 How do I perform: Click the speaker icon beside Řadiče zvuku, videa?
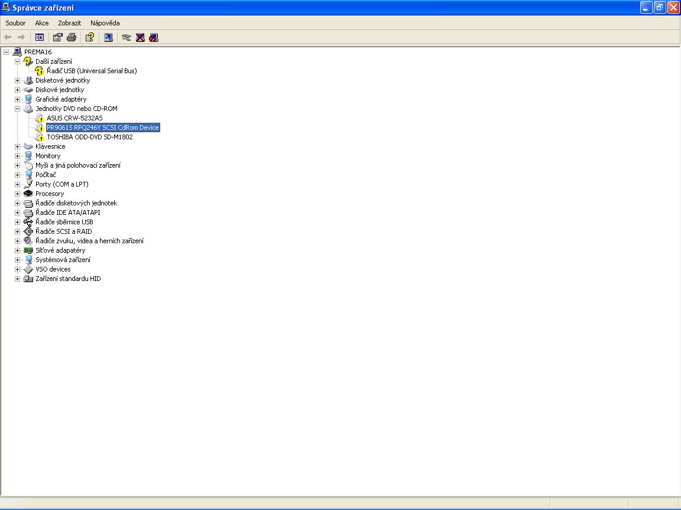pos(28,241)
